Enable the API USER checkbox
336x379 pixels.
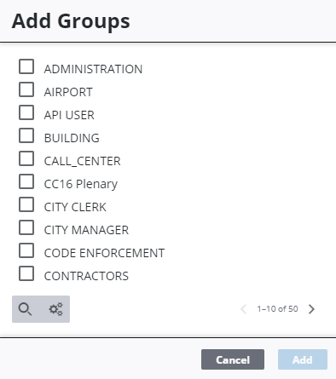coord(26,112)
